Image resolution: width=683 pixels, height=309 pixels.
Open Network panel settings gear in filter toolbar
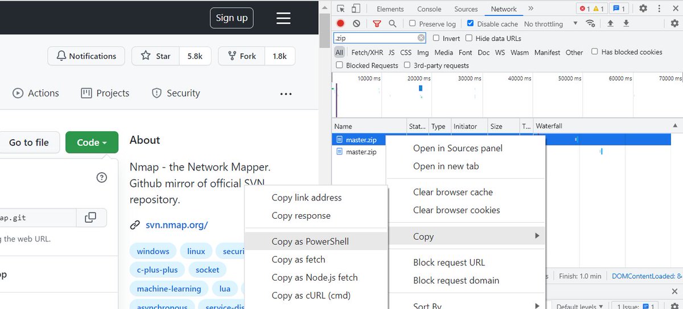click(674, 23)
